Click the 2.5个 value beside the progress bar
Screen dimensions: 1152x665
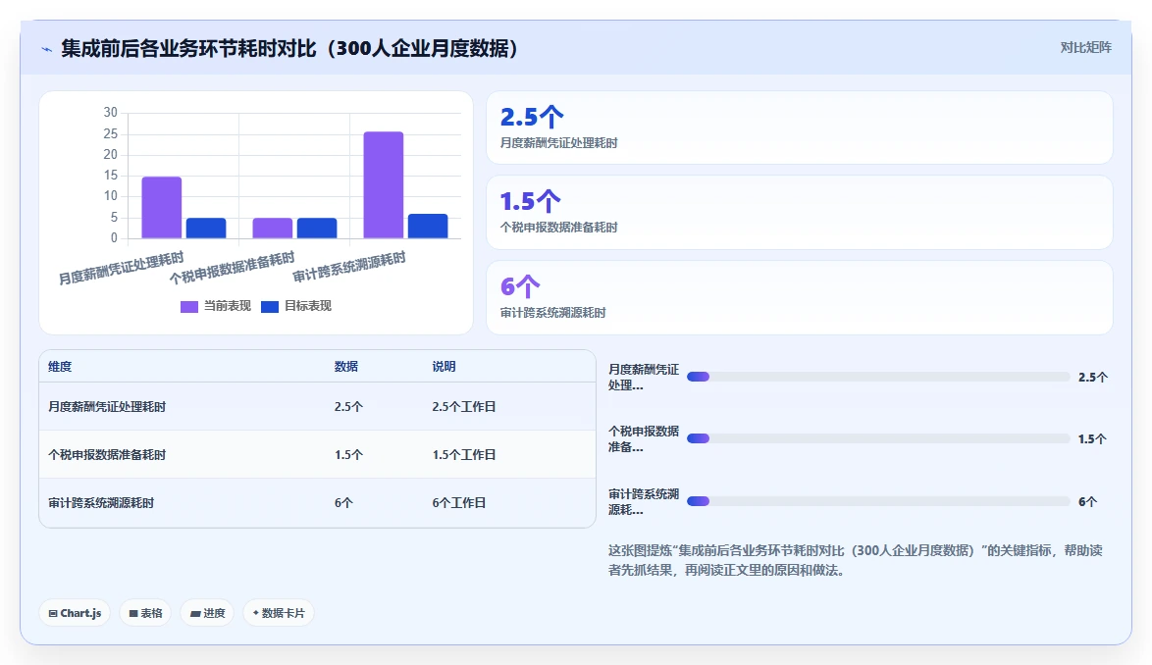[x=1092, y=378]
